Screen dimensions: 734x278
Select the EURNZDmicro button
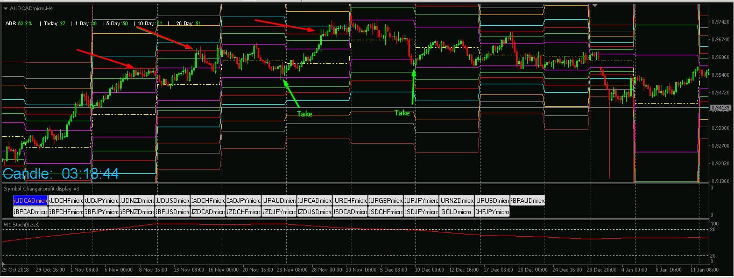pos(457,200)
